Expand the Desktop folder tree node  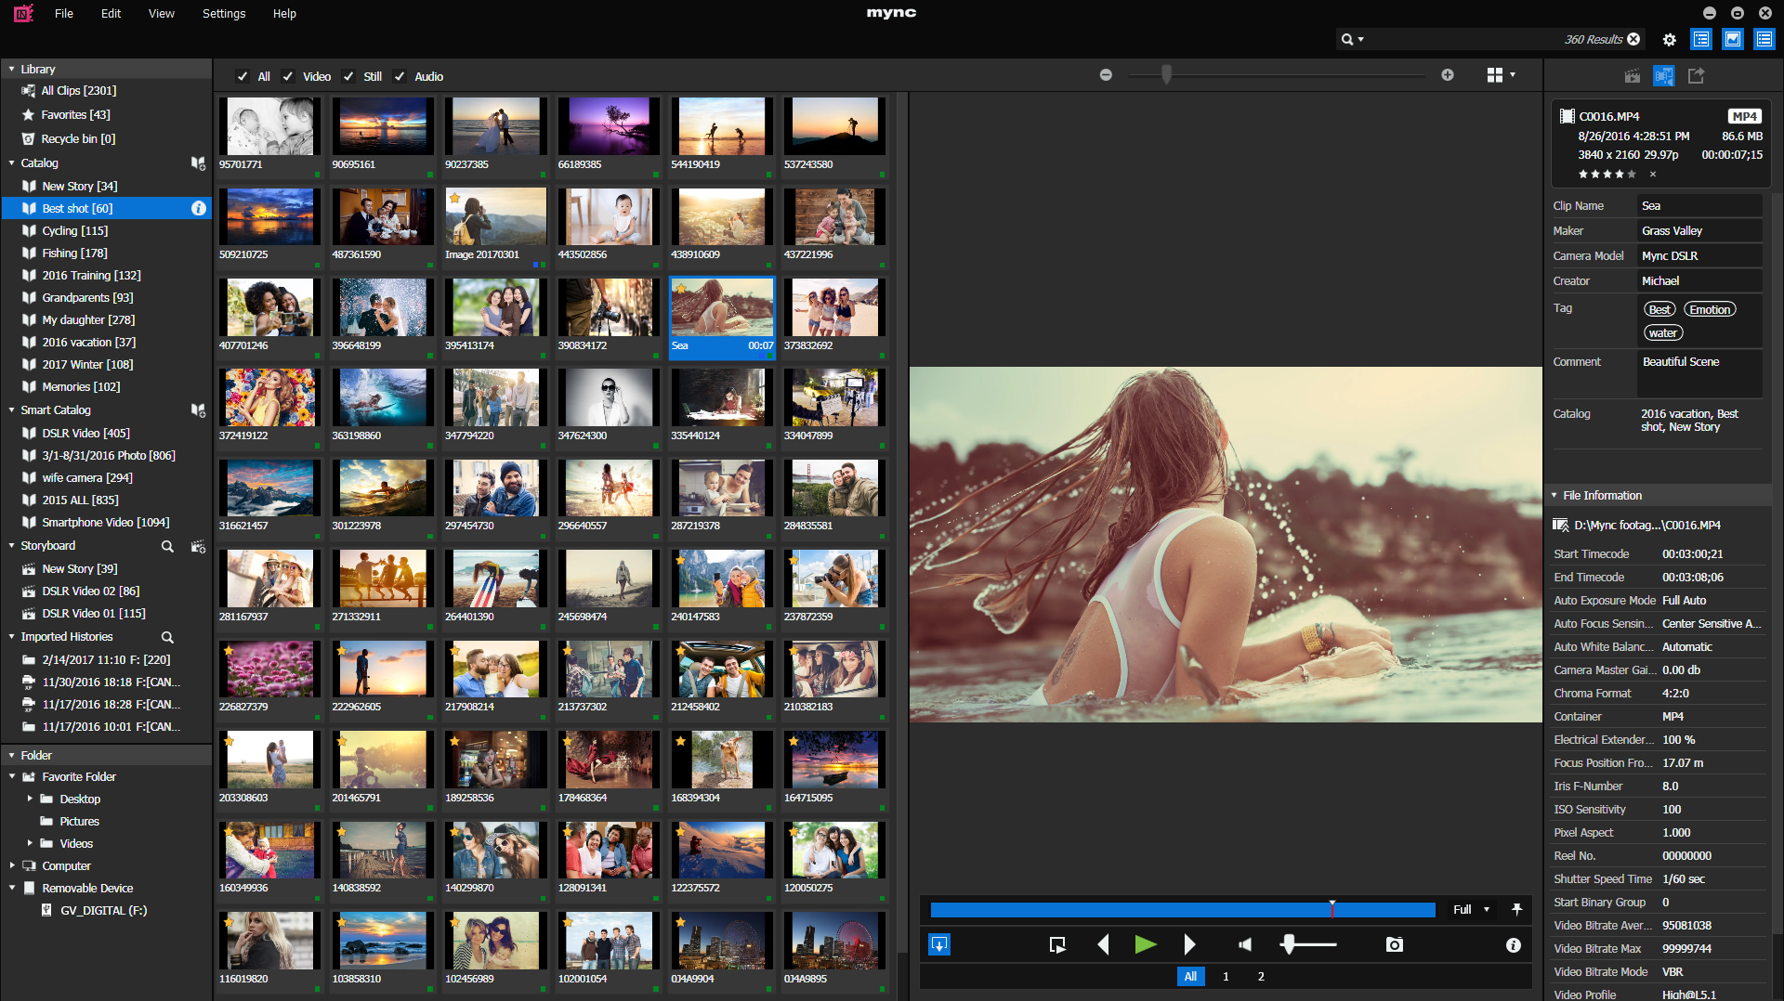coord(30,799)
